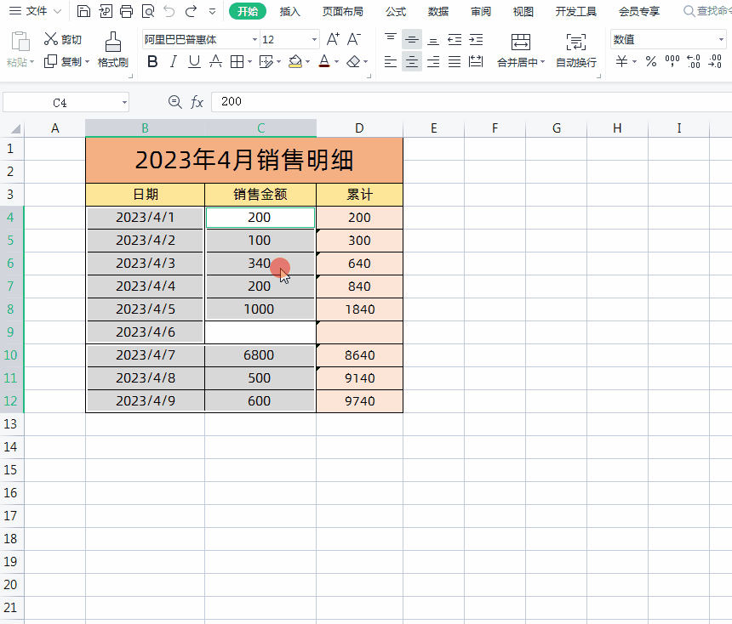Image resolution: width=732 pixels, height=624 pixels.
Task: Open the File (文件) menu
Action: (x=36, y=11)
